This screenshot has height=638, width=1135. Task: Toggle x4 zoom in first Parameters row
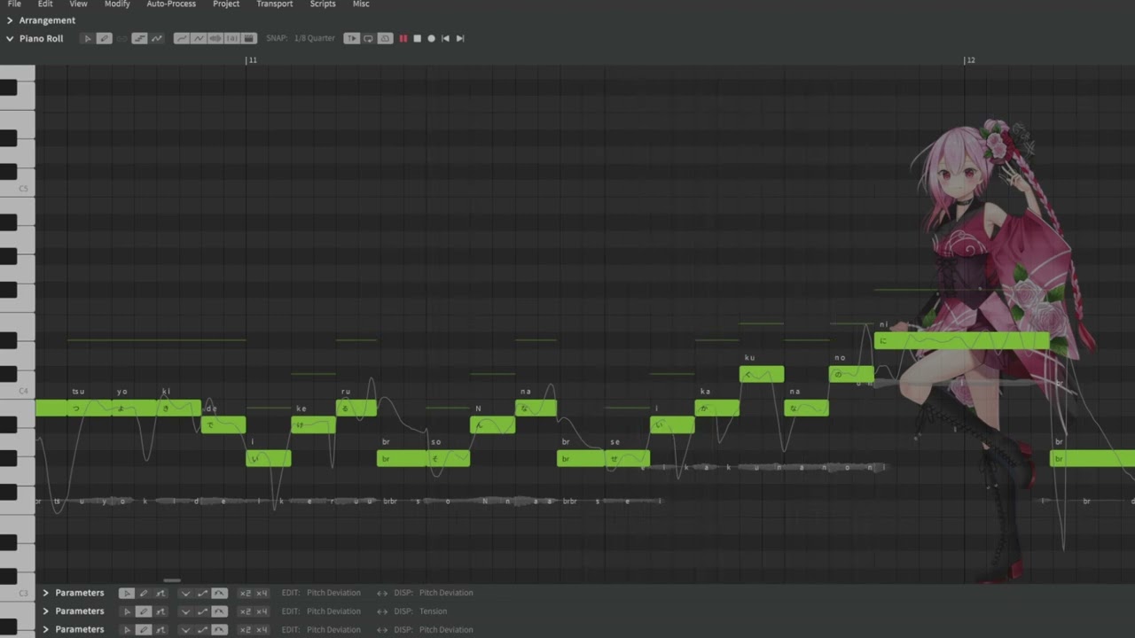tap(262, 593)
